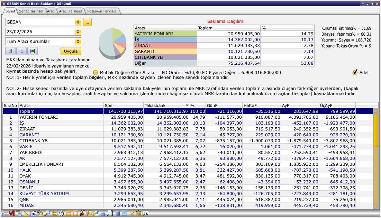Open the GESAN symbol dropdown
This screenshot has height=218, width=381.
click(x=78, y=22)
